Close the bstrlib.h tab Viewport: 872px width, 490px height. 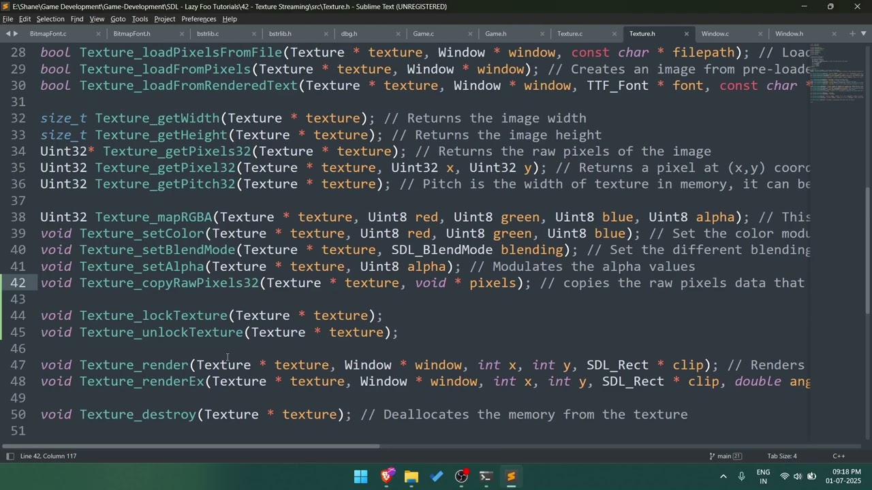pos(326,33)
